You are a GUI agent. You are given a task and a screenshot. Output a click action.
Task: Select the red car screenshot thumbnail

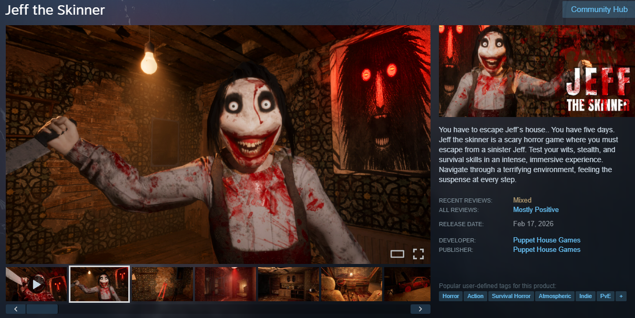click(x=407, y=284)
